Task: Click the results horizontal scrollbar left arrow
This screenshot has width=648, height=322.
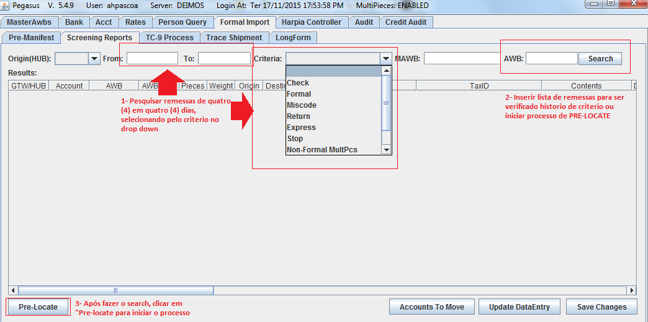Action: pyautogui.click(x=13, y=290)
